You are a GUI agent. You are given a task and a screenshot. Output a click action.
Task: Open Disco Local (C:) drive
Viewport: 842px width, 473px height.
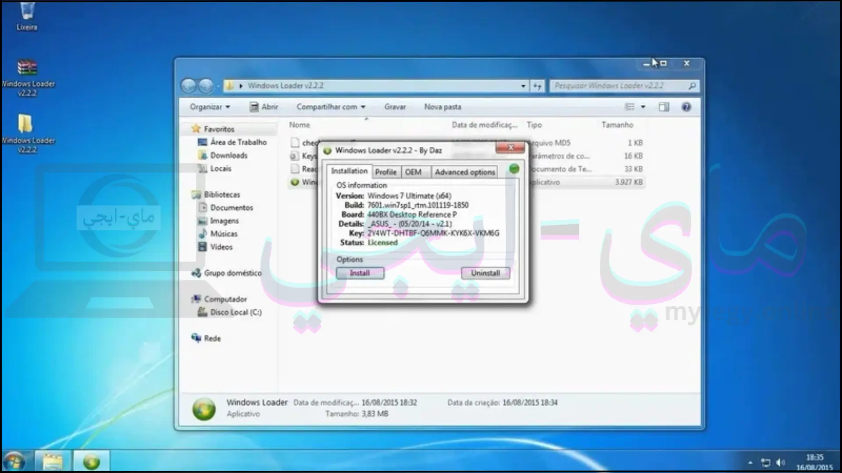230,312
